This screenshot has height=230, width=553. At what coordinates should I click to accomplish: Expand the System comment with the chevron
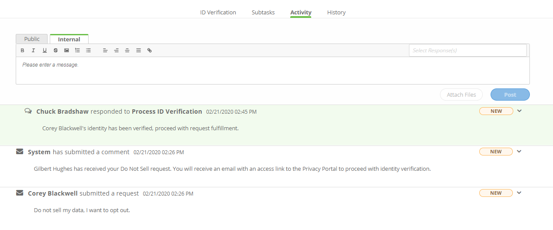tap(519, 152)
